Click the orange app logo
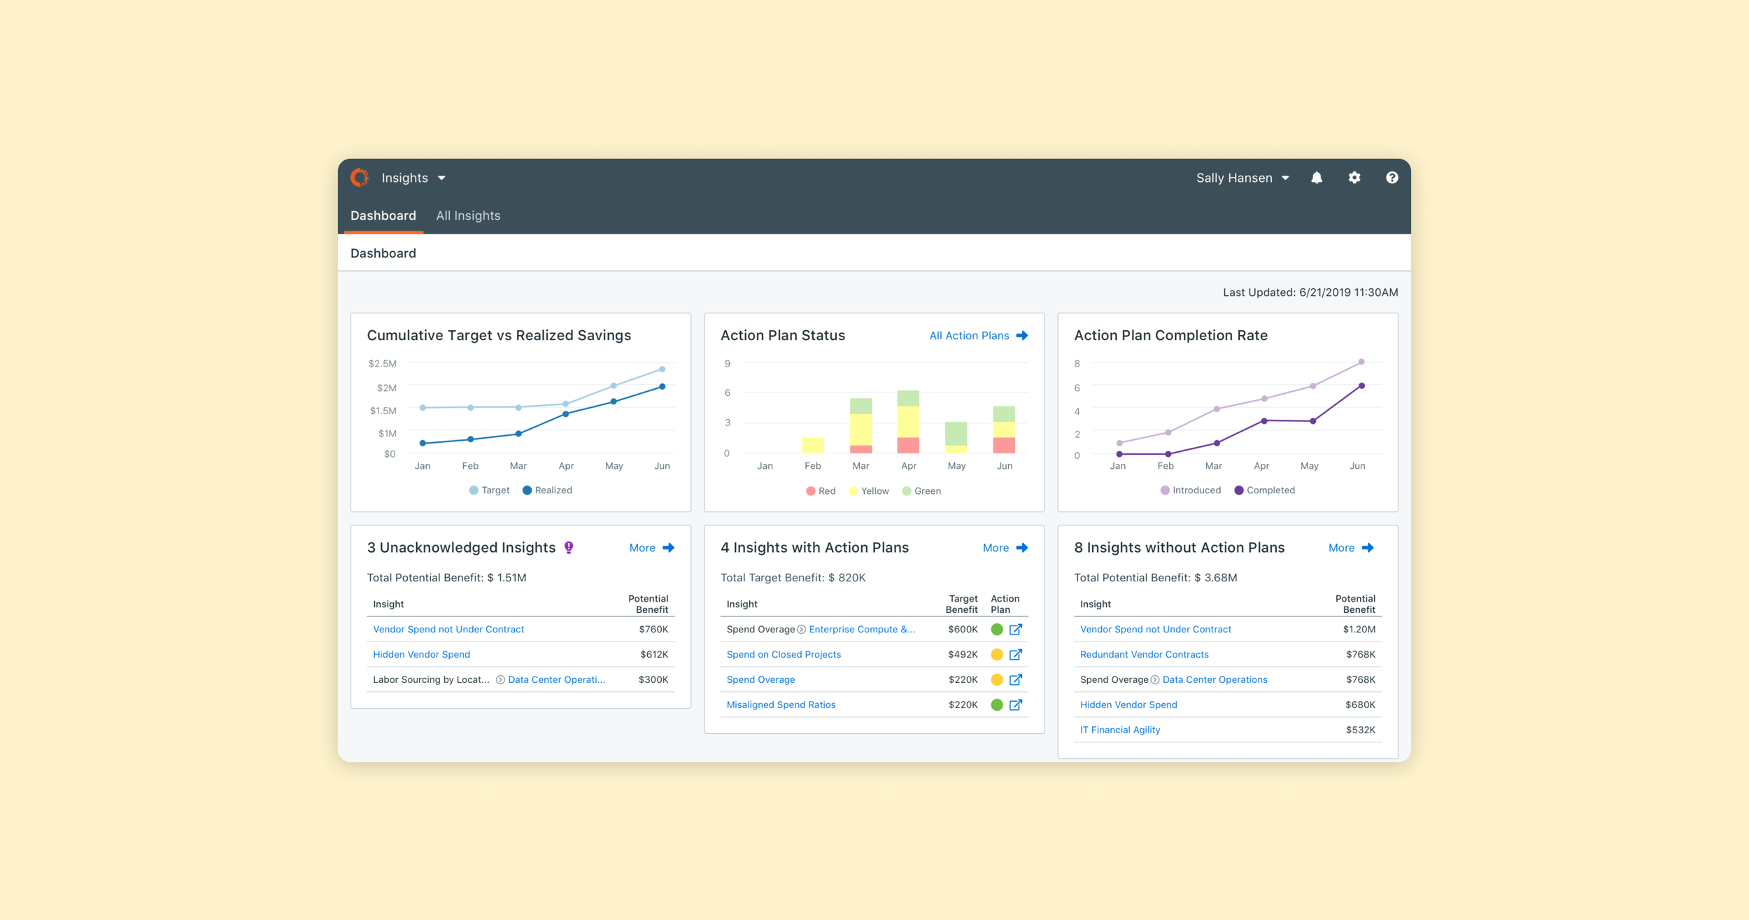This screenshot has width=1749, height=920. [360, 177]
